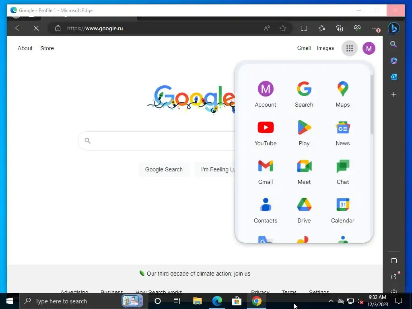Open climate action join us link
This screenshot has width=412, height=309.
coord(198,274)
